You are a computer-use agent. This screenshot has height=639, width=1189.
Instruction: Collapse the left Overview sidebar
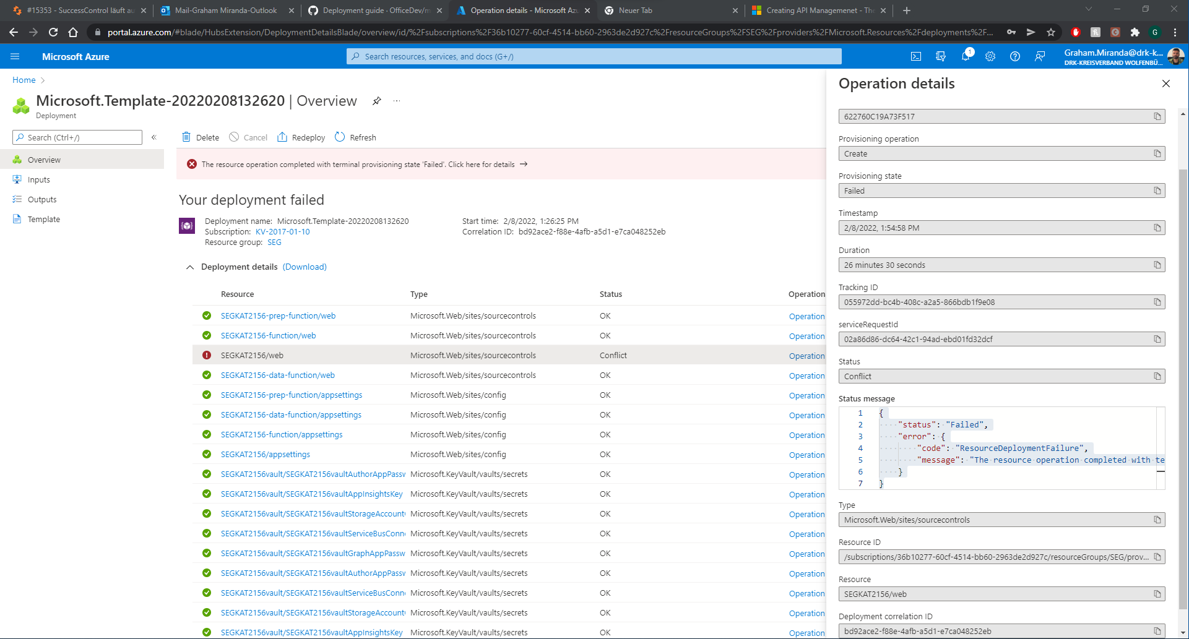point(154,137)
